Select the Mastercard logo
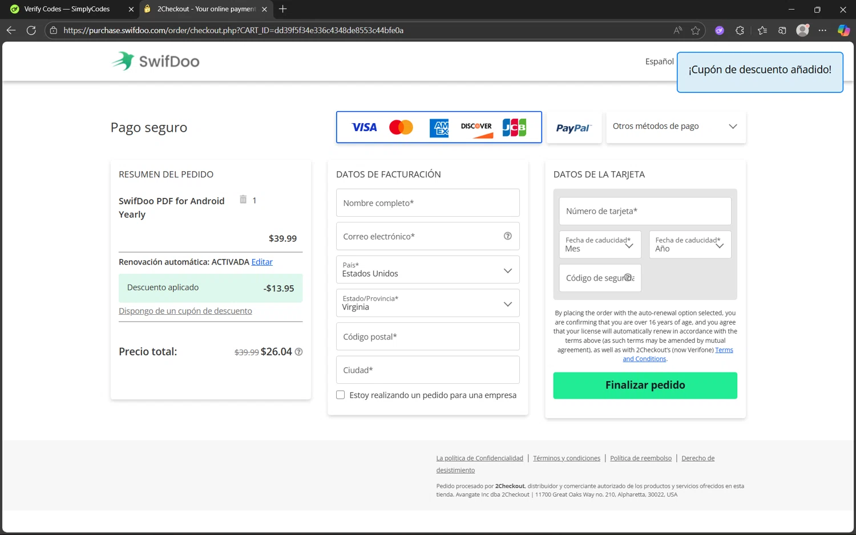The width and height of the screenshot is (856, 535). (401, 127)
